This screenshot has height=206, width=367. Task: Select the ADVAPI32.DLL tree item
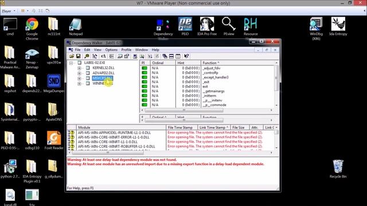(x=103, y=73)
